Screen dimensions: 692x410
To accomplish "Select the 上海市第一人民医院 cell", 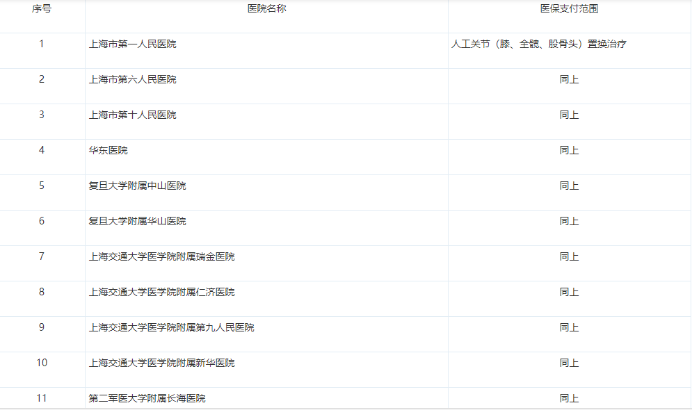I will (x=133, y=44).
